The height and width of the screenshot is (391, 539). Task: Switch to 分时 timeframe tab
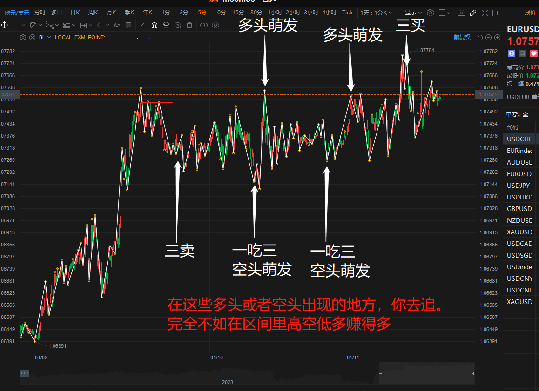point(40,13)
